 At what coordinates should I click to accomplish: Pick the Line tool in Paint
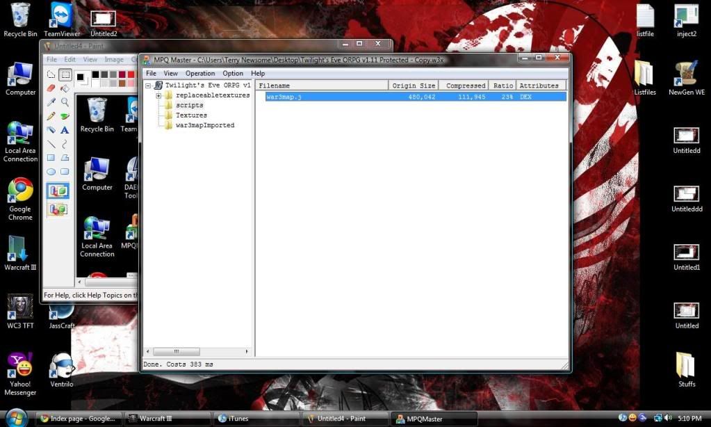coord(51,144)
